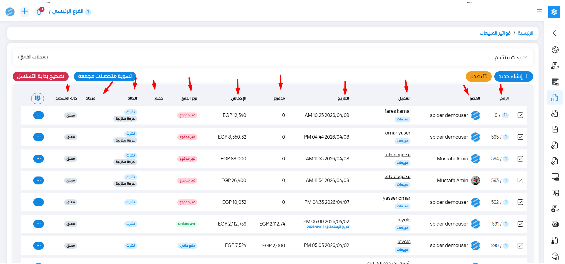Open the actions menu for invoice 9

tap(39, 115)
